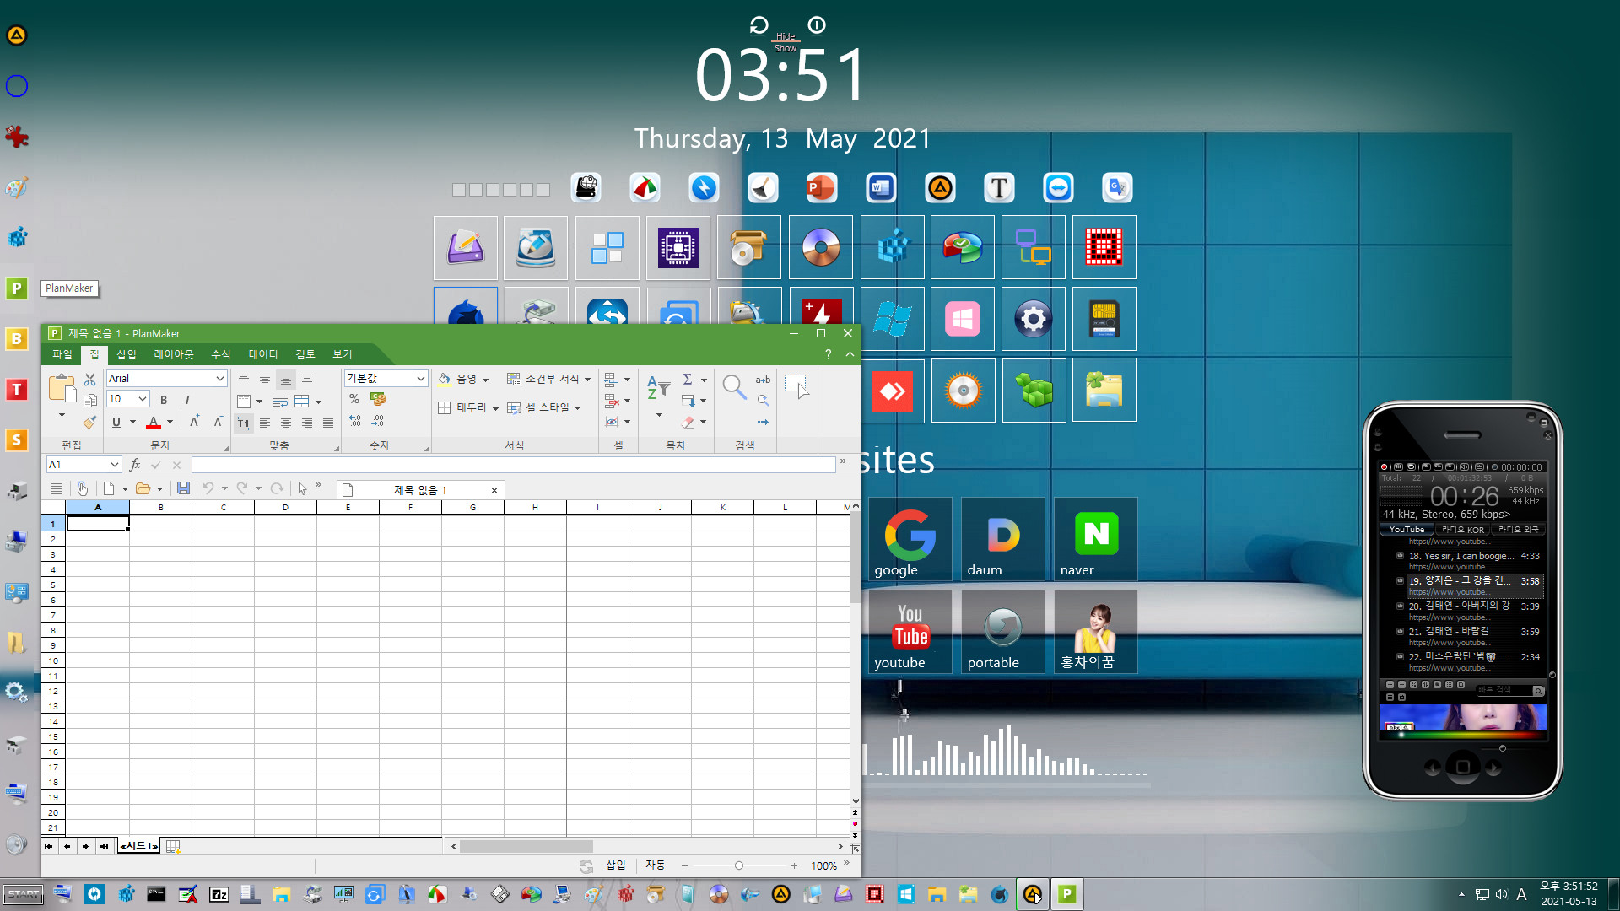The image size is (1620, 911).
Task: Apply currency format with the coins icon
Action: coord(378,399)
